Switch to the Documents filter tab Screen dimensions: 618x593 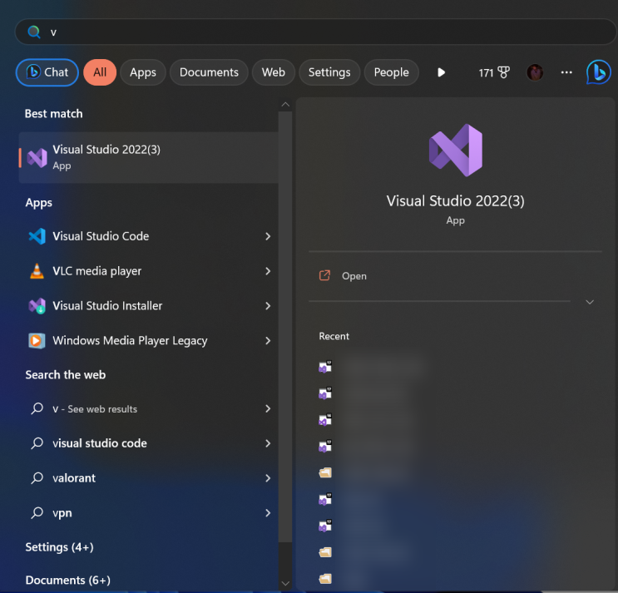(209, 72)
